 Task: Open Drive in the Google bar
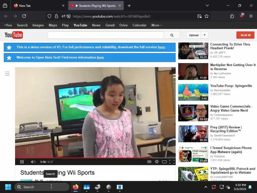point(123,25)
